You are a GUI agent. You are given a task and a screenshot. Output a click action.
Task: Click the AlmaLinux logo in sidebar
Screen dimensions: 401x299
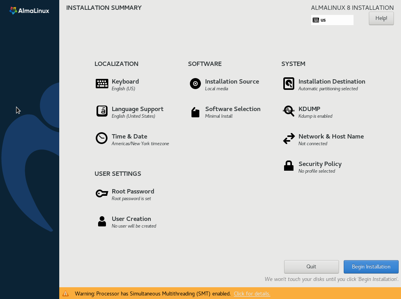point(29,11)
